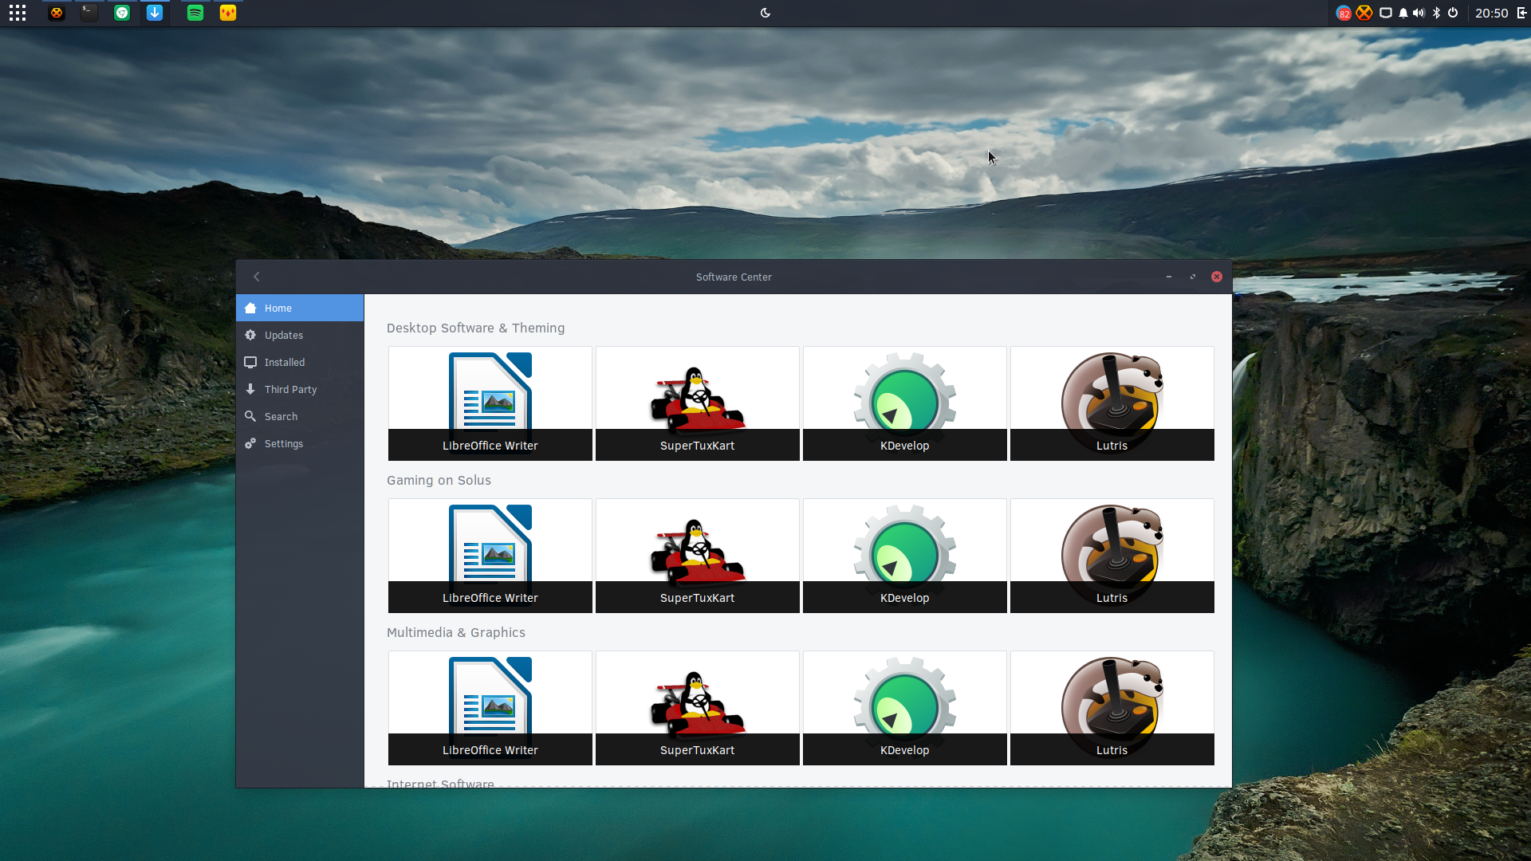Open KDevelop under Desktop Software & Theming

[x=905, y=403]
